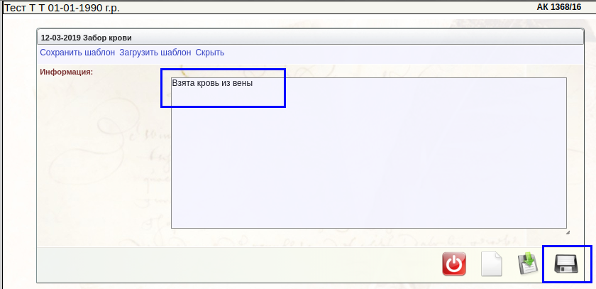Click the patient name 'Тест Т Т'
Image resolution: width=596 pixels, height=289 pixels.
point(25,7)
